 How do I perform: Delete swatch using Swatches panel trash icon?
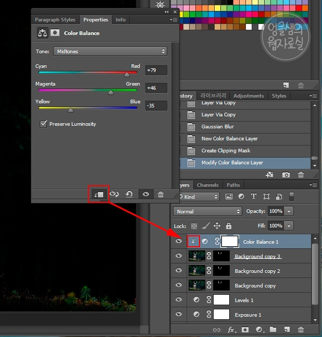click(x=301, y=86)
